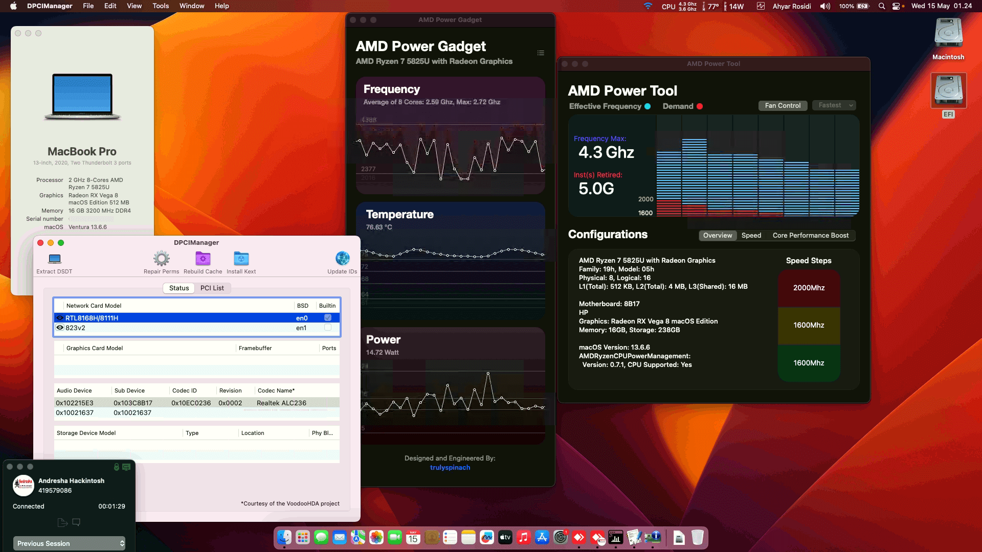This screenshot has height=552, width=982.
Task: Click the Spotlight search icon in the menu bar
Action: (x=881, y=6)
